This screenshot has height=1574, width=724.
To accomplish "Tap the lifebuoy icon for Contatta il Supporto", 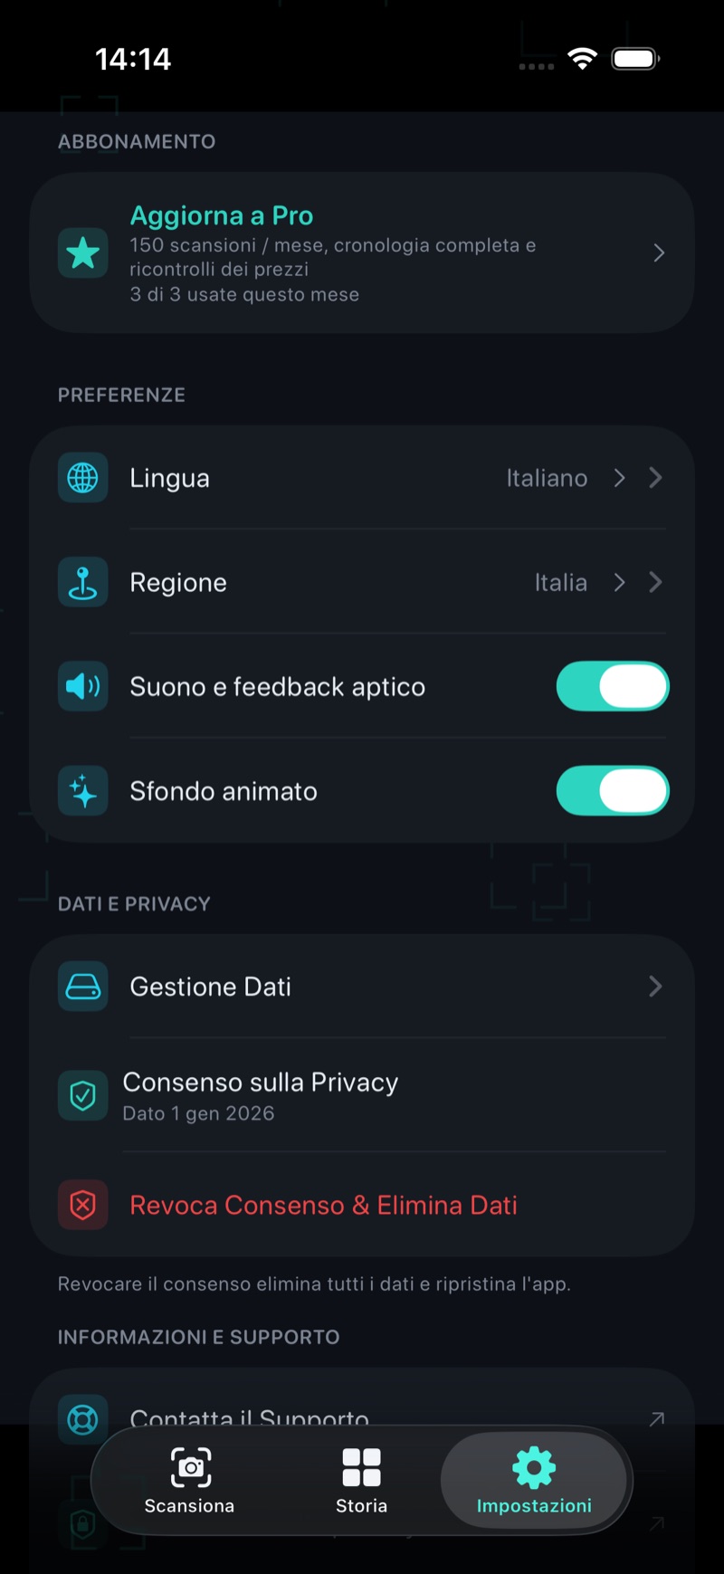I will [x=83, y=1418].
